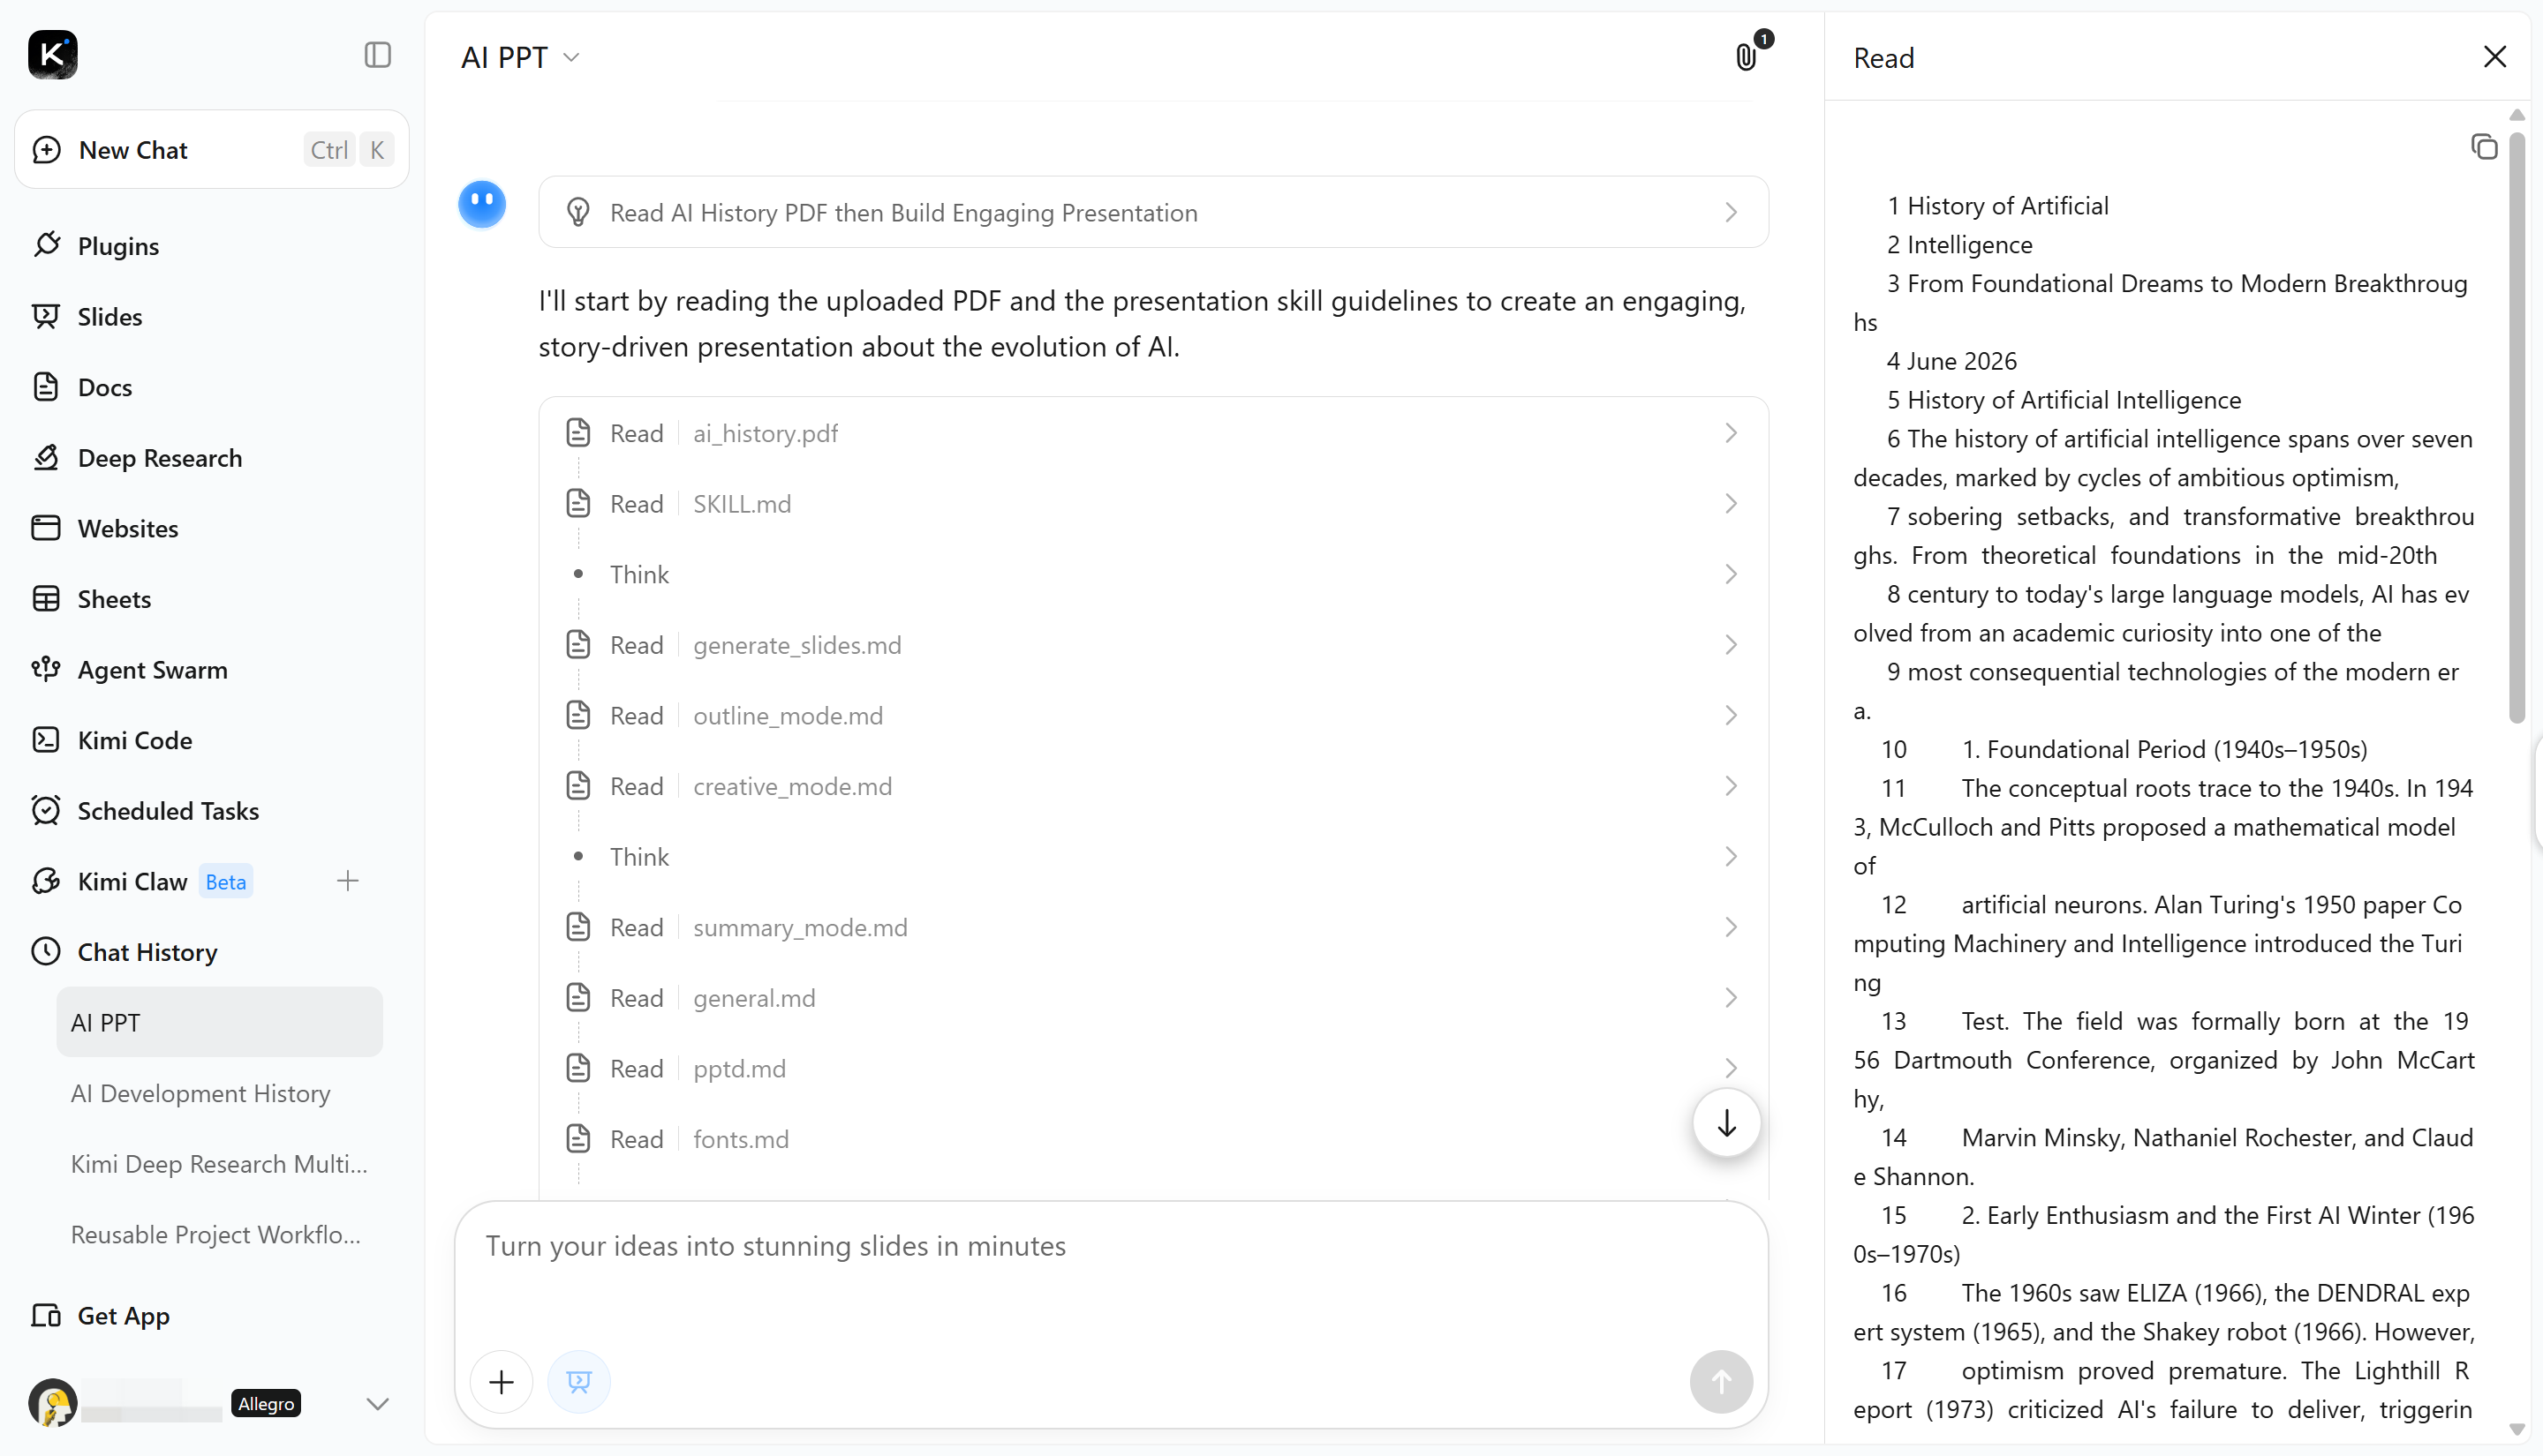Click the Chat History clock icon
Screen dimensions: 2543x1456
46,952
